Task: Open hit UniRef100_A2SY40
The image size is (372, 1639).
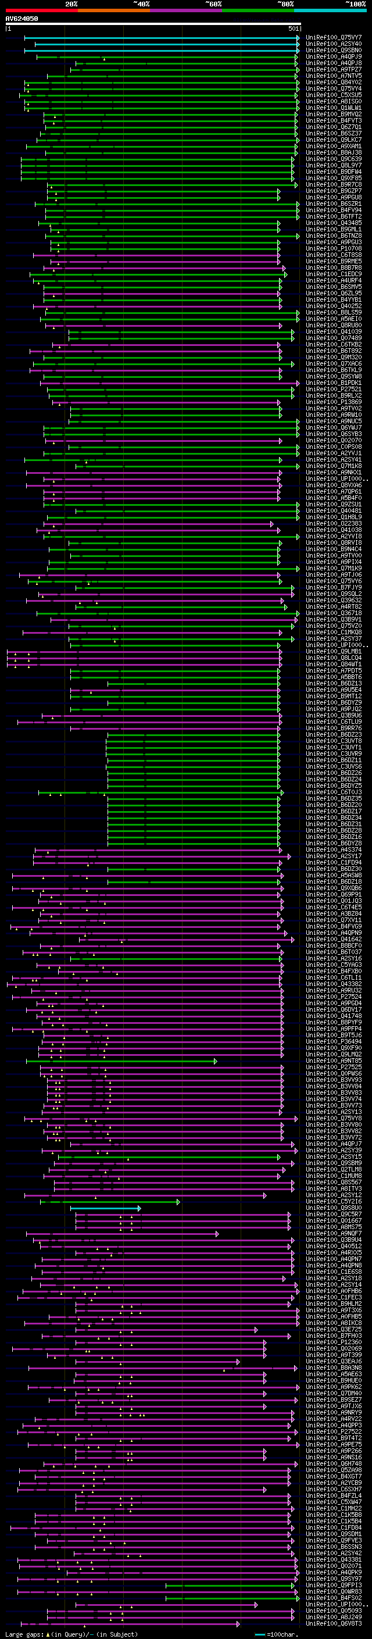Action: click(334, 44)
